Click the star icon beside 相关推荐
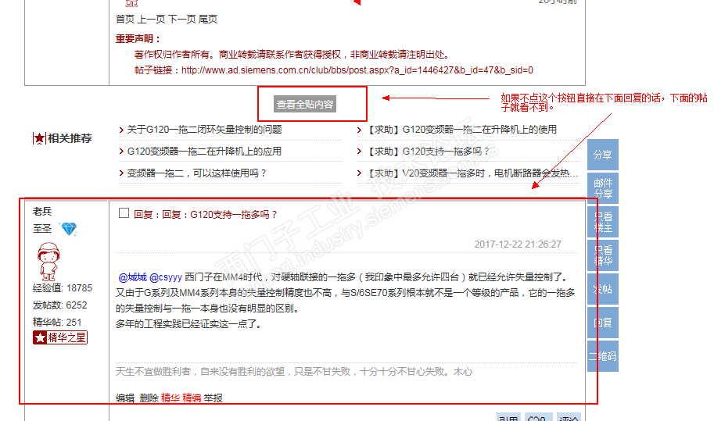The height and width of the screenshot is (421, 714). (x=39, y=138)
